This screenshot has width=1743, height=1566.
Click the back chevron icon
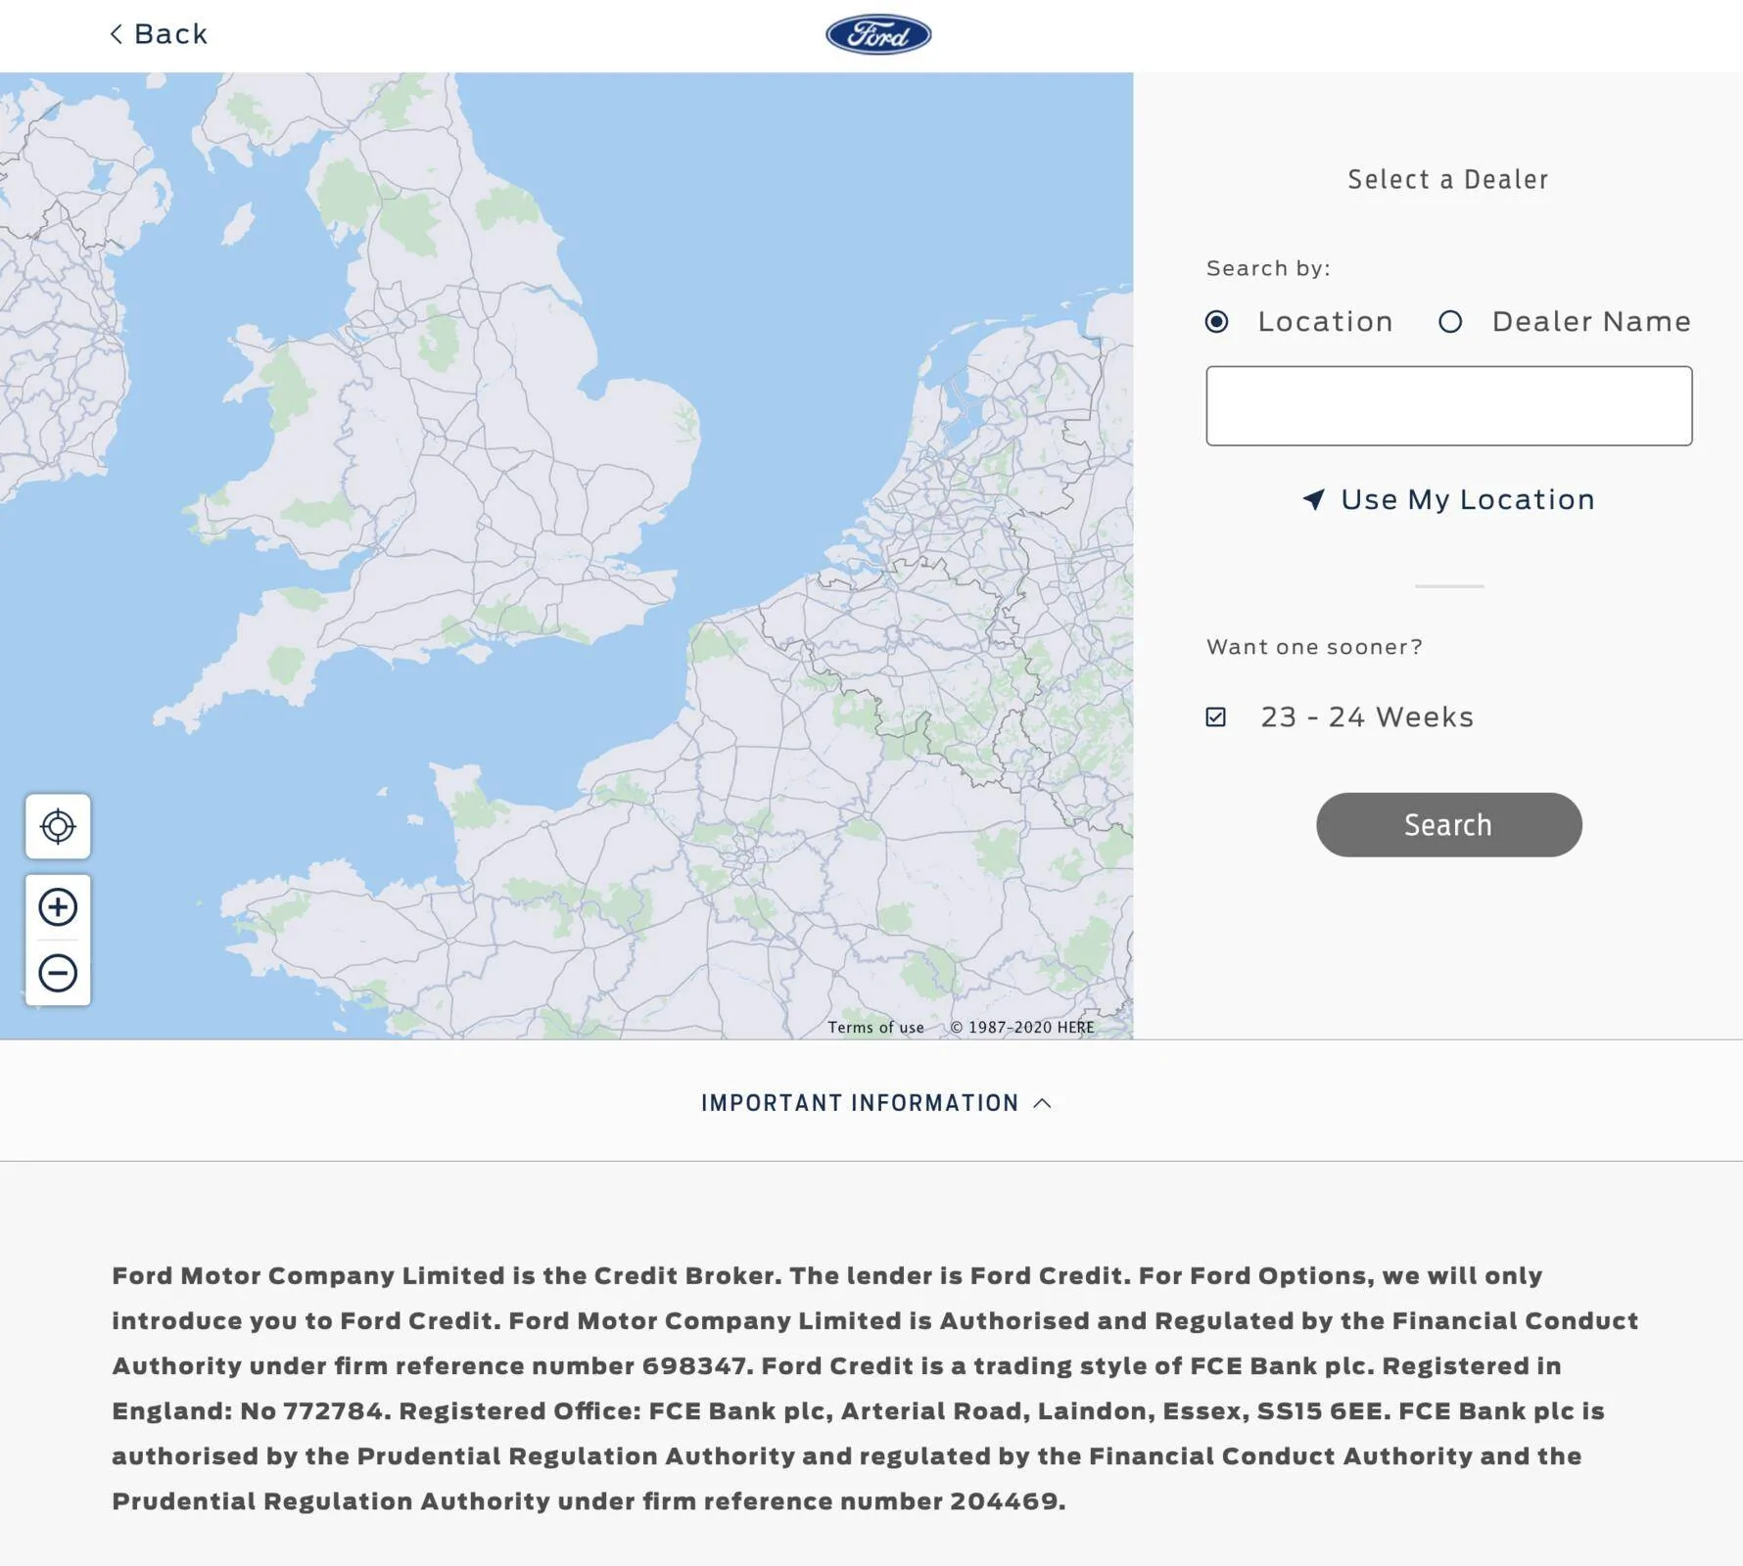(117, 34)
